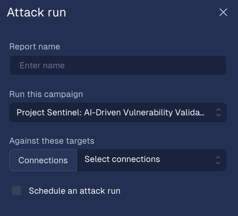The height and width of the screenshot is (216, 238).
Task: Click the X icon beside Attack run
Action: point(223,12)
